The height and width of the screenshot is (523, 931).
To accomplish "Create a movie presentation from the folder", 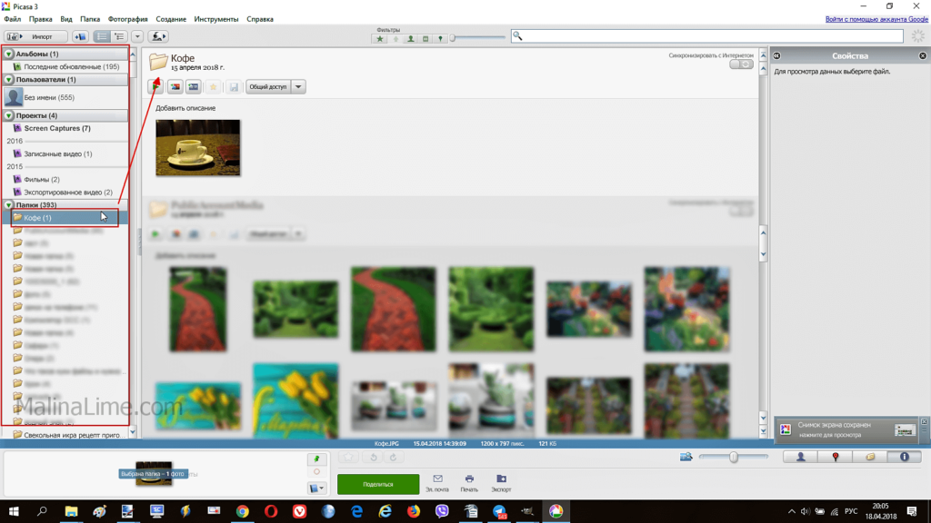I will pos(193,87).
